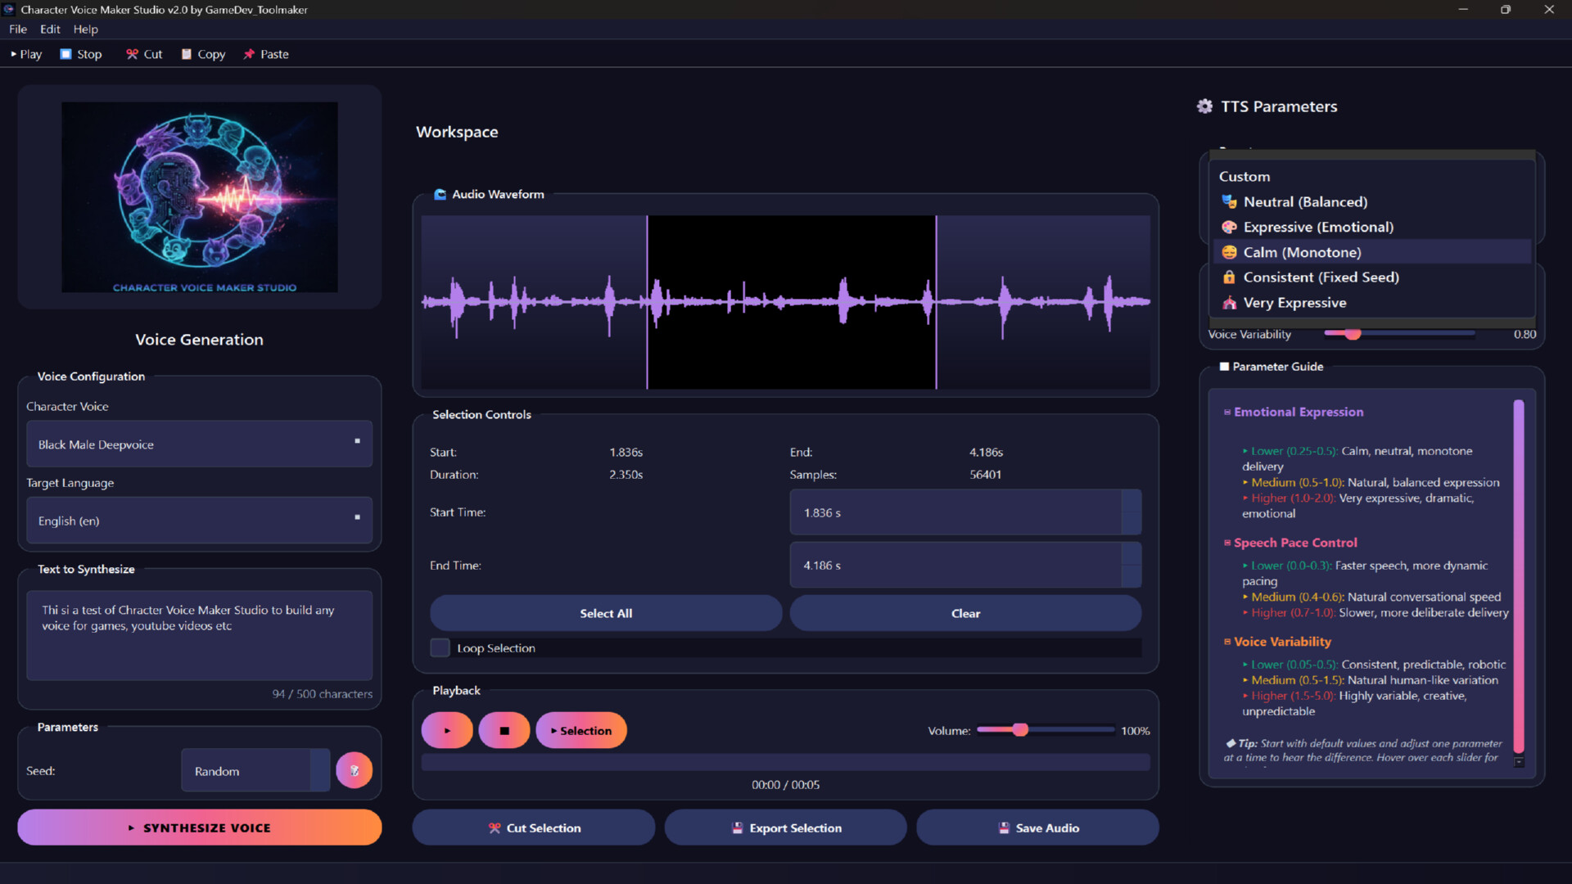Click the gear icon beside TTS Parameters

click(1204, 106)
